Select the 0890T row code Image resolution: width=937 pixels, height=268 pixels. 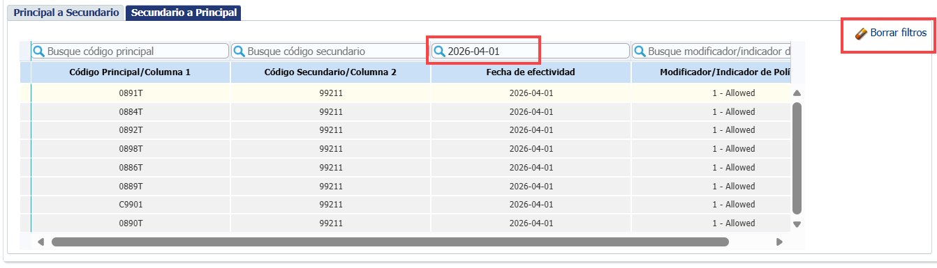click(131, 223)
